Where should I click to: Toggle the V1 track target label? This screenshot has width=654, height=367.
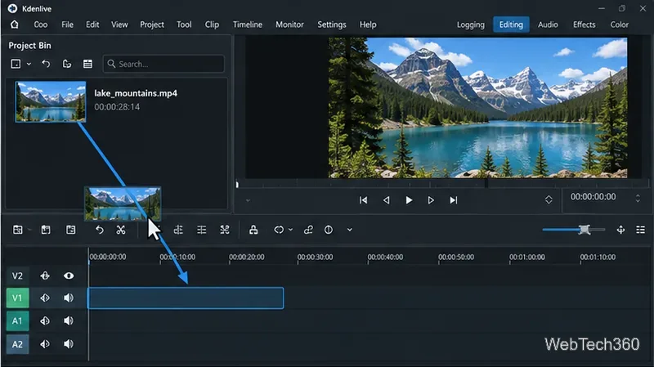tap(17, 298)
